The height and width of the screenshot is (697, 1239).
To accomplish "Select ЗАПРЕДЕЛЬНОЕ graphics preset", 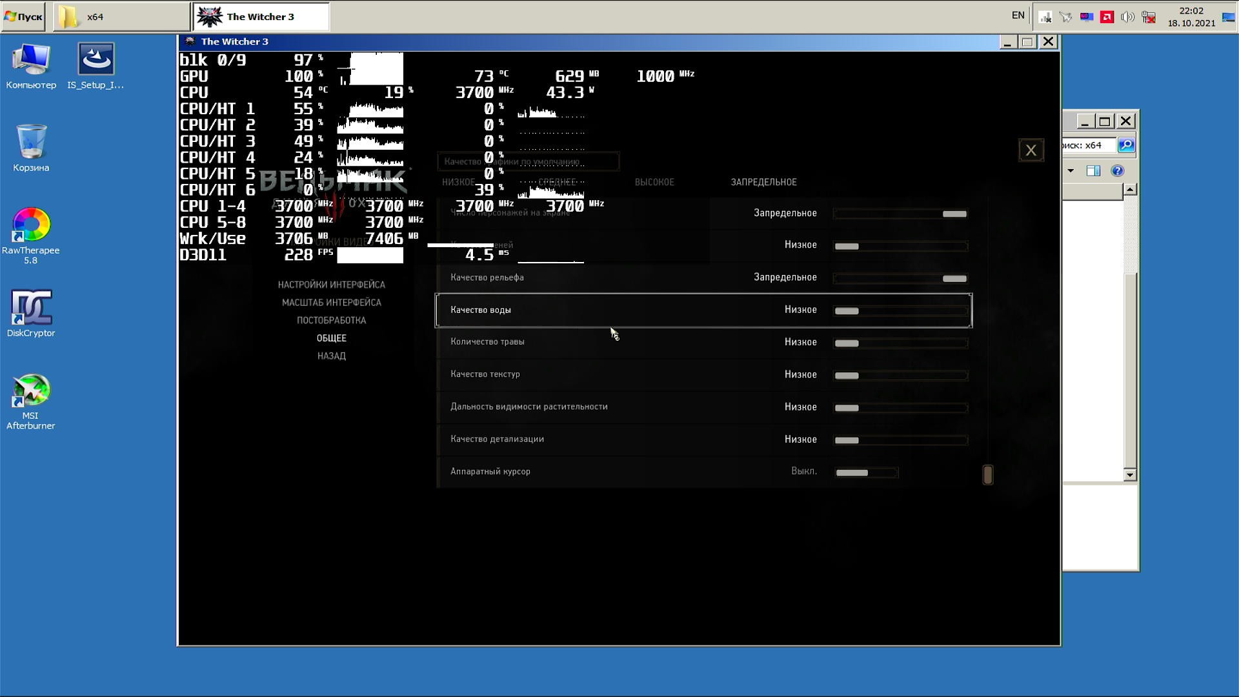I will click(x=763, y=182).
